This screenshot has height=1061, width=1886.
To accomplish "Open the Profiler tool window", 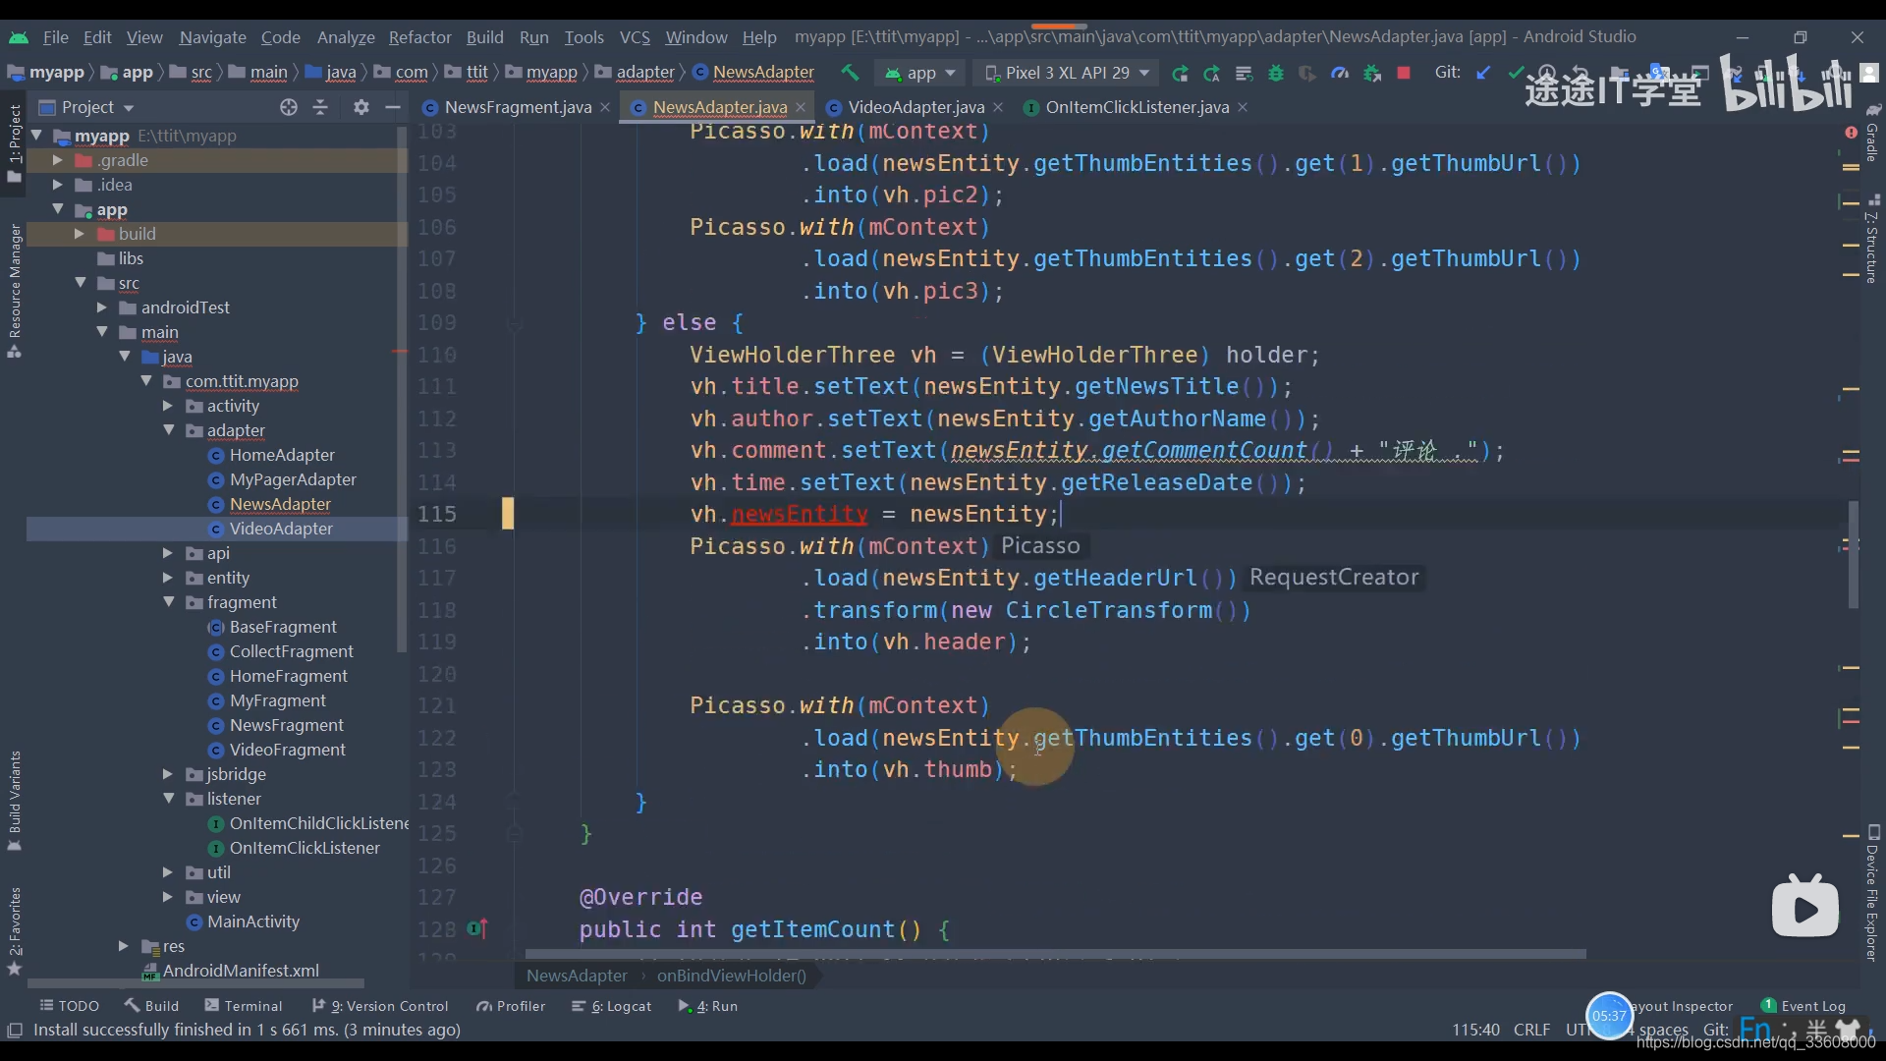I will [x=511, y=1006].
